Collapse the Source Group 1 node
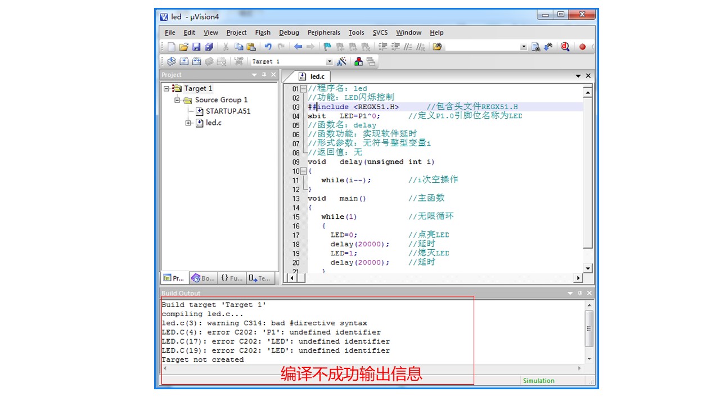This screenshot has width=720, height=405. click(177, 100)
